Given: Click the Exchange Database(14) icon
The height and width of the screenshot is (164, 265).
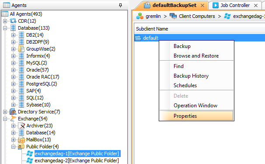Looking at the screenshot, I should pos(21,133).
